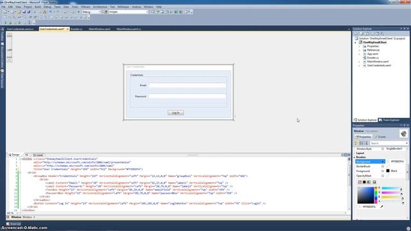Click the categorized sort icon in Properties

(356, 143)
